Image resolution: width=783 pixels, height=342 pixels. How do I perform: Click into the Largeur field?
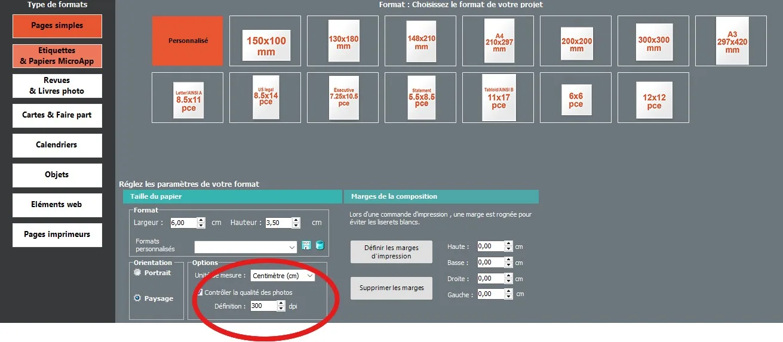pyautogui.click(x=183, y=223)
